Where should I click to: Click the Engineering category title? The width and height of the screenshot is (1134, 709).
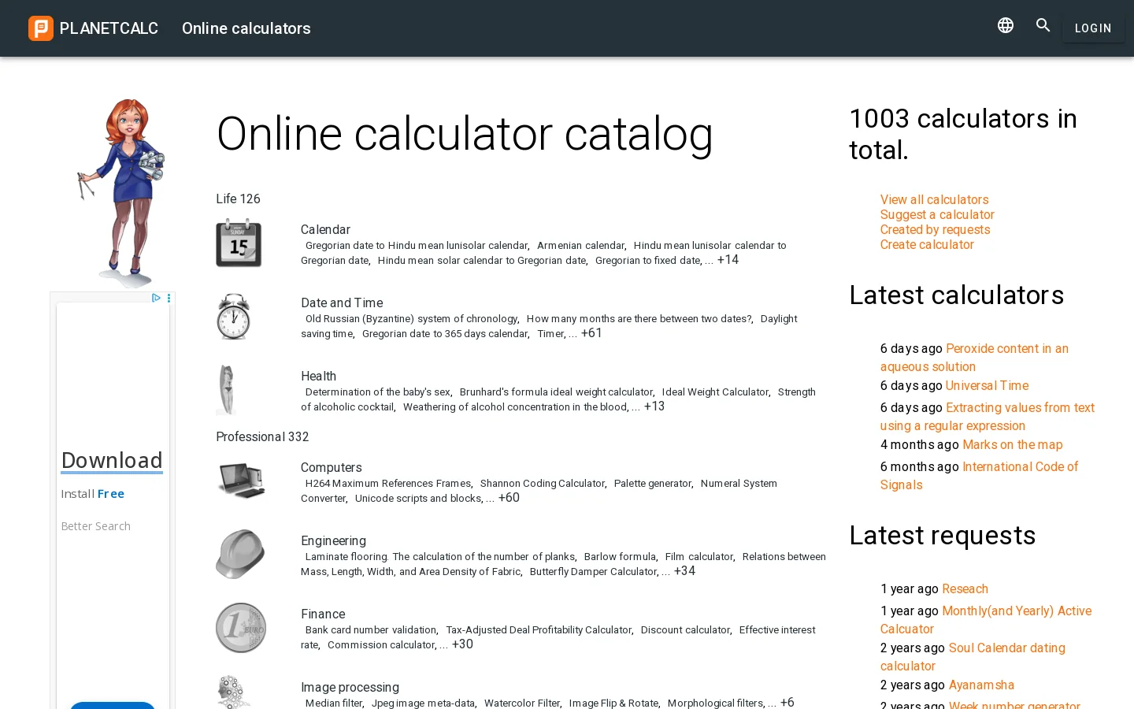[x=333, y=540]
